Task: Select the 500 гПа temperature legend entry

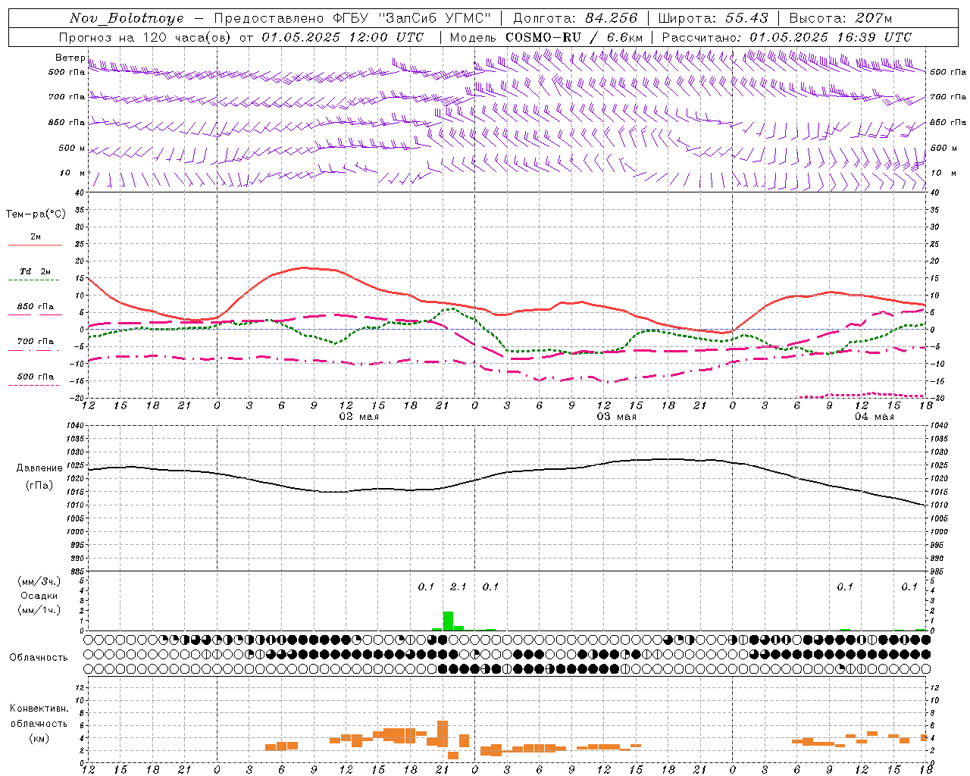Action: [x=36, y=377]
